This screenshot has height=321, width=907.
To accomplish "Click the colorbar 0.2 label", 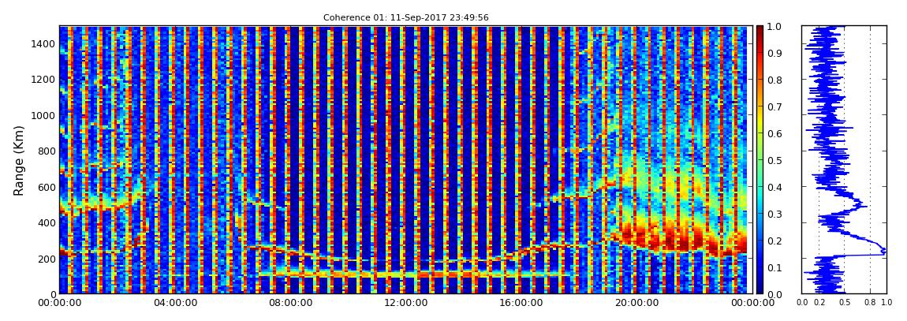I will pyautogui.click(x=774, y=241).
